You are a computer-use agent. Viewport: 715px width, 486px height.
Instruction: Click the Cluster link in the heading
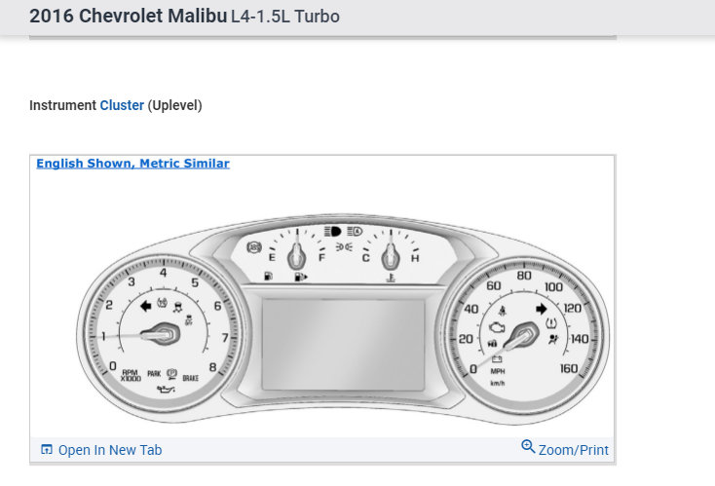point(122,105)
